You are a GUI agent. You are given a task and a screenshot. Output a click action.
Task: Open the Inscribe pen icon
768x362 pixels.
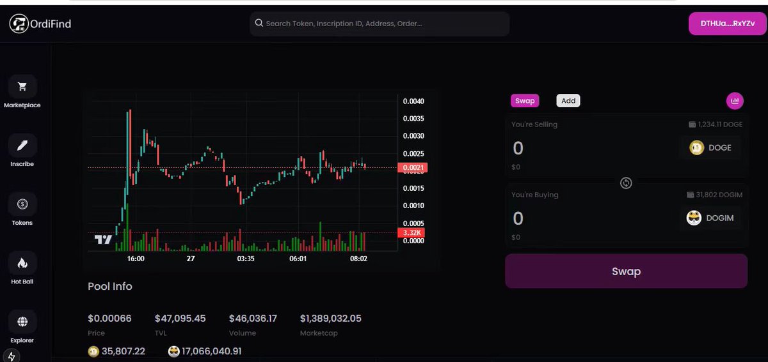click(22, 146)
